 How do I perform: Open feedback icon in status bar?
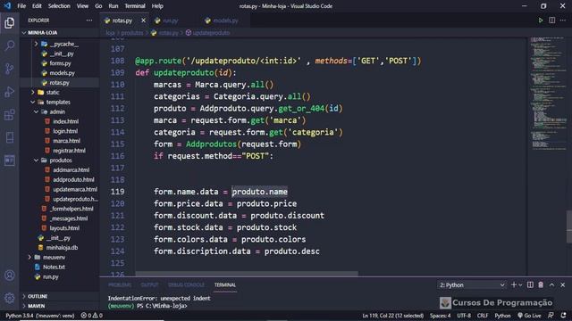tap(551, 316)
